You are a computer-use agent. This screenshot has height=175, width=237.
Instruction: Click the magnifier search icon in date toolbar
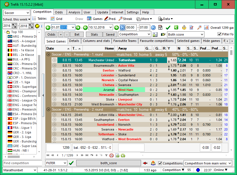click(199, 28)
